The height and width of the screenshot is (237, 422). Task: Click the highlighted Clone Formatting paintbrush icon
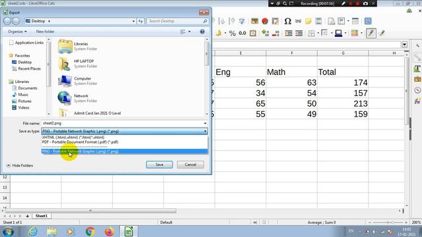click(x=371, y=33)
